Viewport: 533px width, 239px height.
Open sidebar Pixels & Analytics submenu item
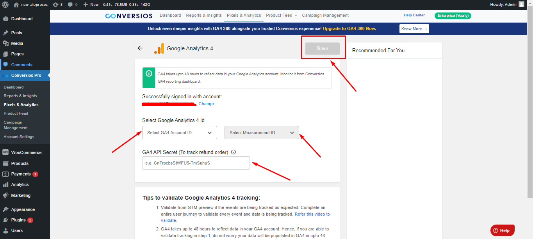tap(21, 105)
